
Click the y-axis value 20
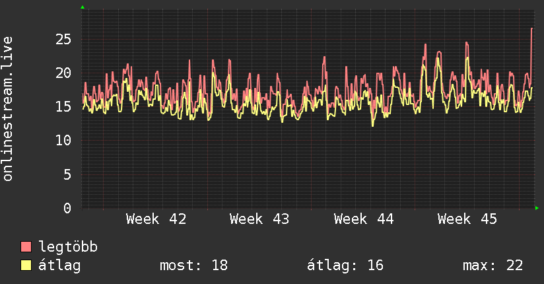point(63,73)
